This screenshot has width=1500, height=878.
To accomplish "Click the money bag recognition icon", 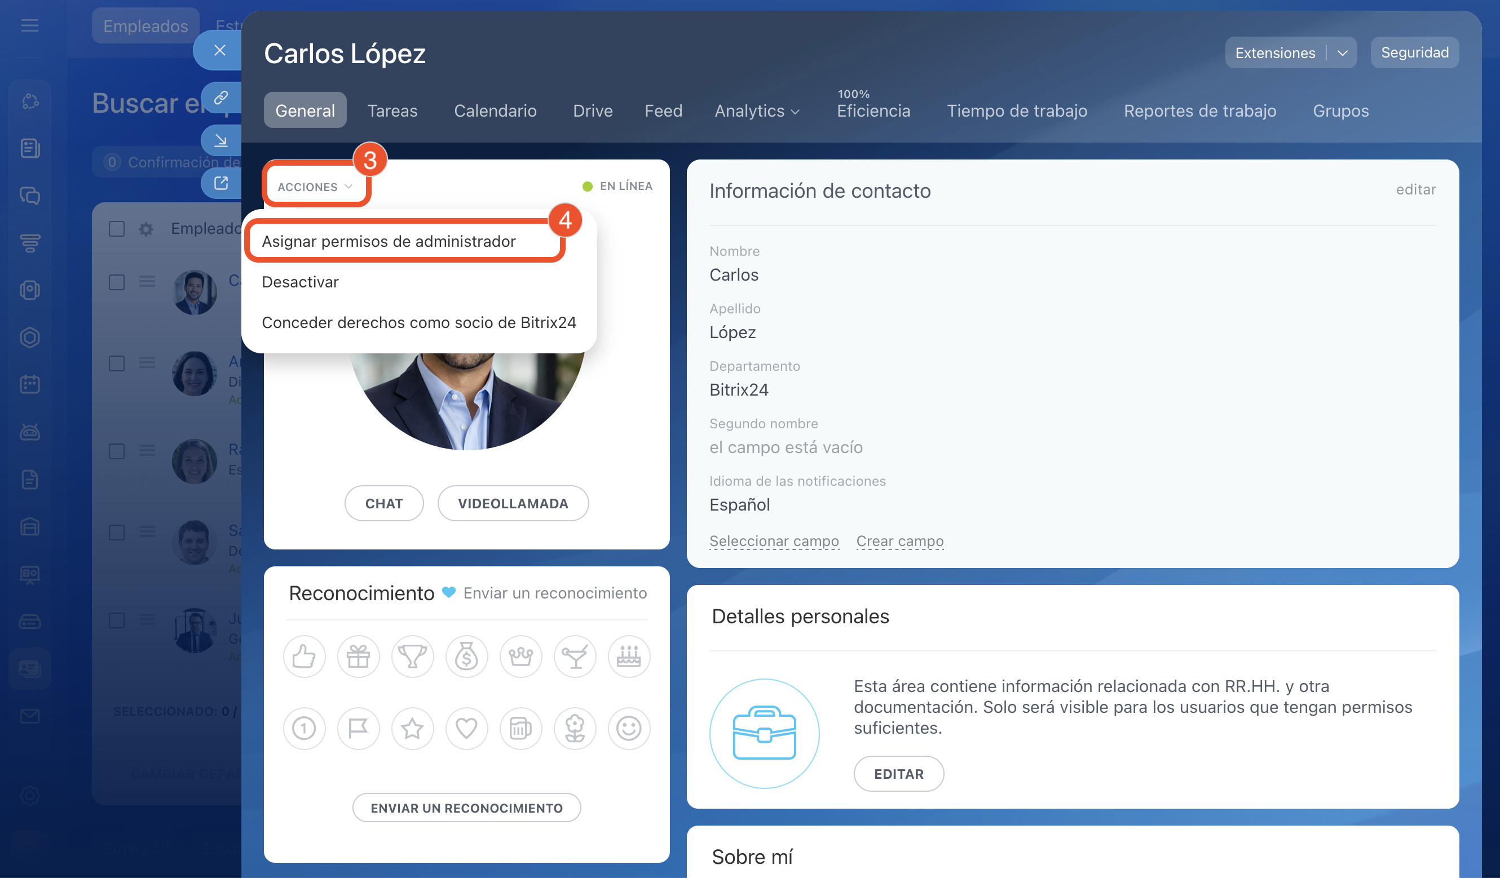I will tap(467, 657).
